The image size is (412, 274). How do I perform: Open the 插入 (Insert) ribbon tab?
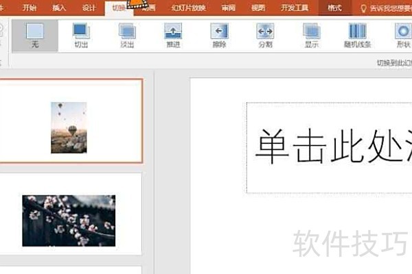tap(59, 8)
